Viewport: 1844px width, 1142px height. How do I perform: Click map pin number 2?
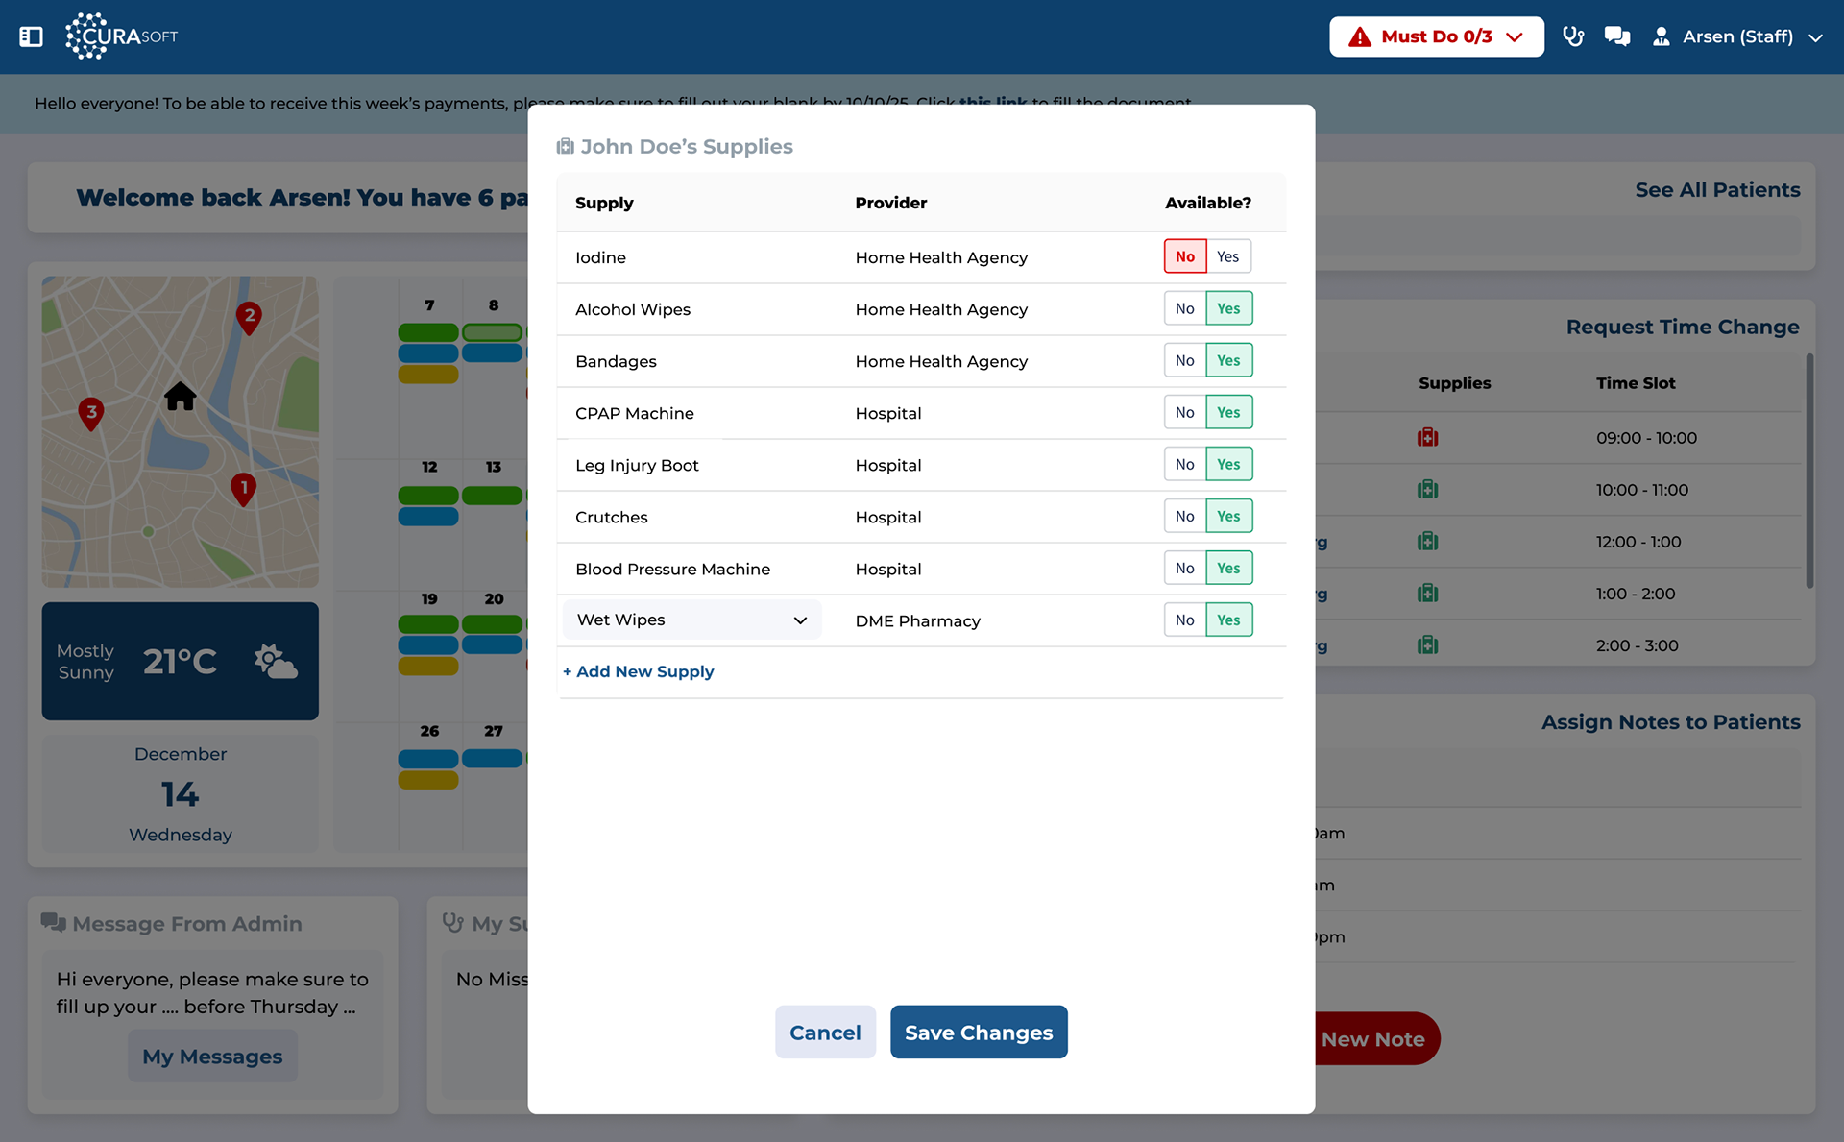[x=249, y=317]
